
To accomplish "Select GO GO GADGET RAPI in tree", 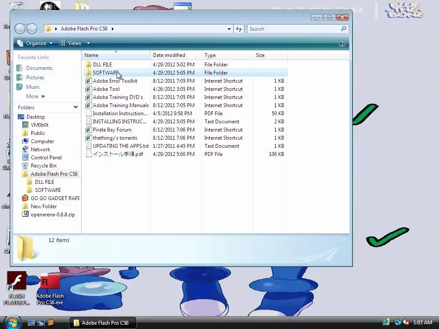I will [x=55, y=198].
